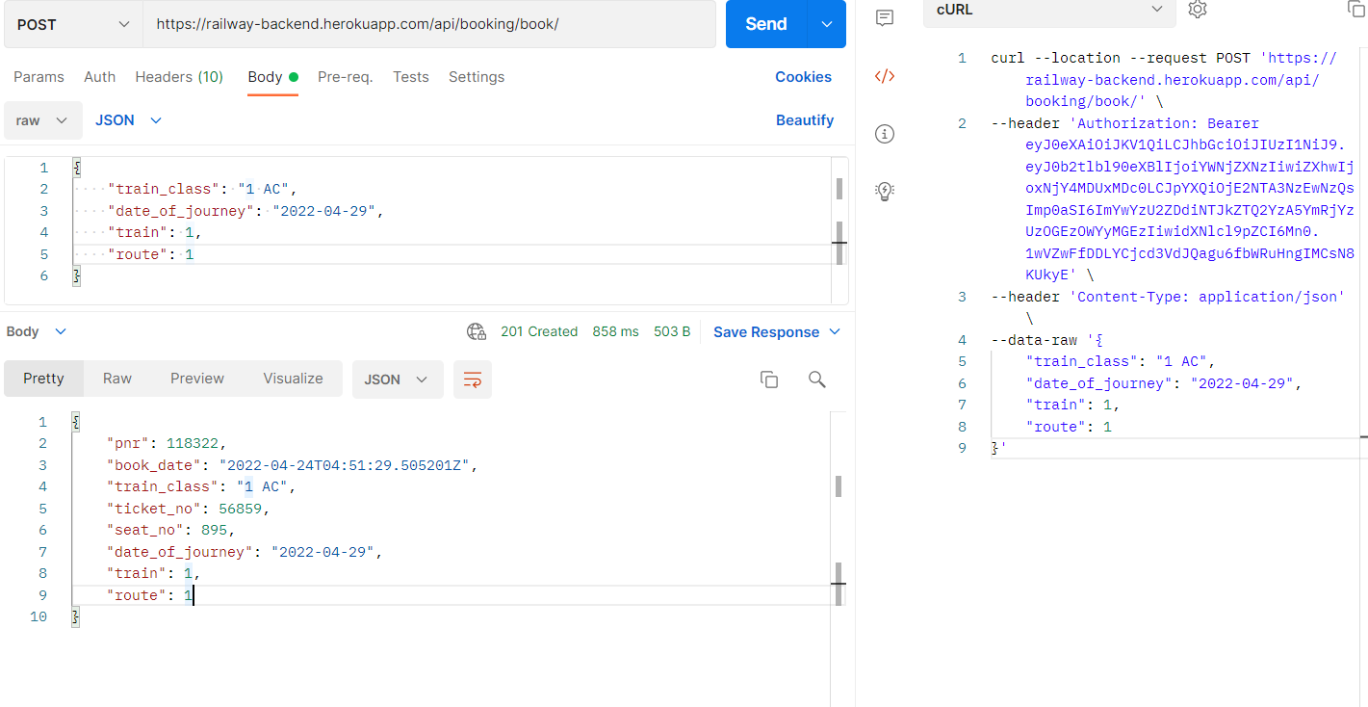Open the comments icon in right sidebar
The width and height of the screenshot is (1368, 707).
885,17
